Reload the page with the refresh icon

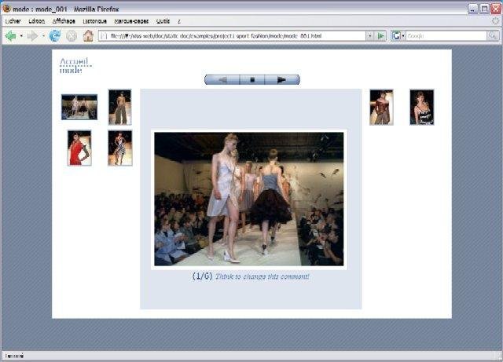coord(55,36)
